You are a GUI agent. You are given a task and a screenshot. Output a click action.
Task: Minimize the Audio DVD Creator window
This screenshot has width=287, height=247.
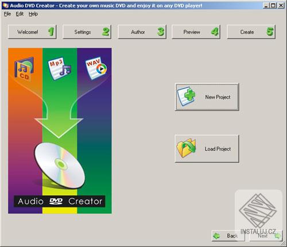[266, 6]
